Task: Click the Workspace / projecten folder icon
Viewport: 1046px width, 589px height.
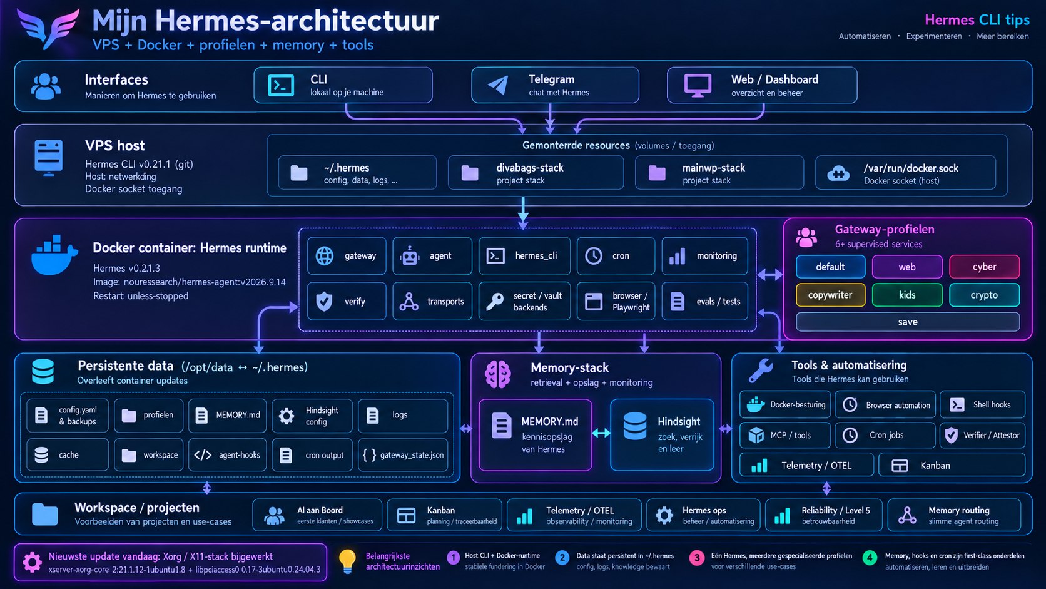Action: click(x=45, y=515)
